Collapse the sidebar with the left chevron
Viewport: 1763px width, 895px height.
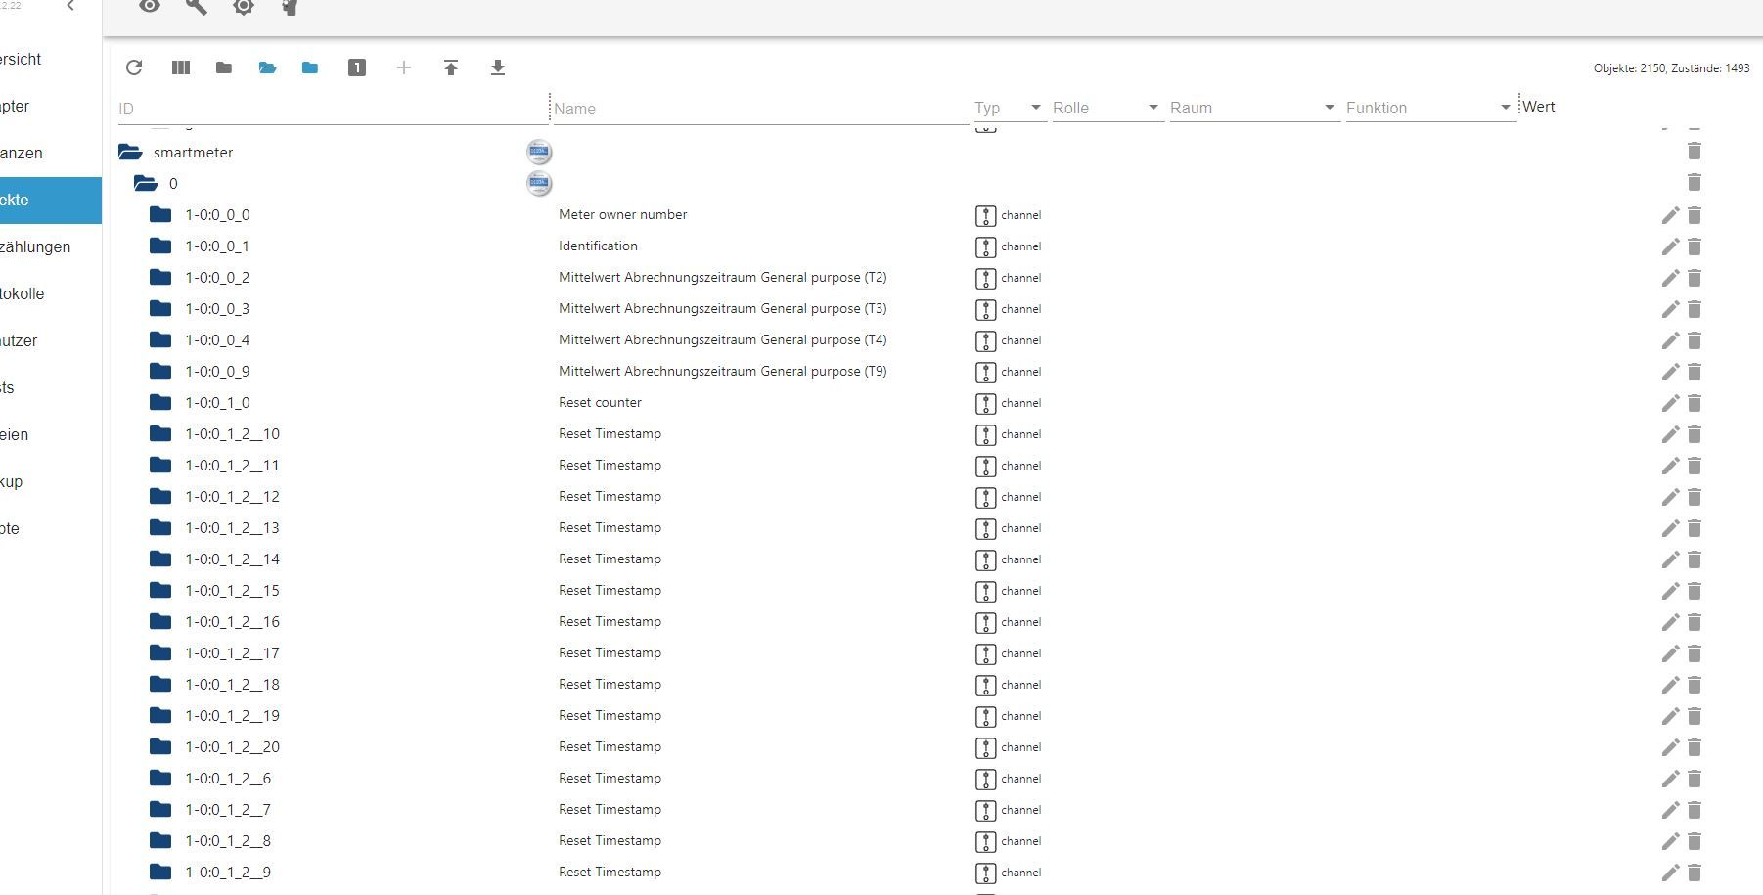tap(70, 6)
